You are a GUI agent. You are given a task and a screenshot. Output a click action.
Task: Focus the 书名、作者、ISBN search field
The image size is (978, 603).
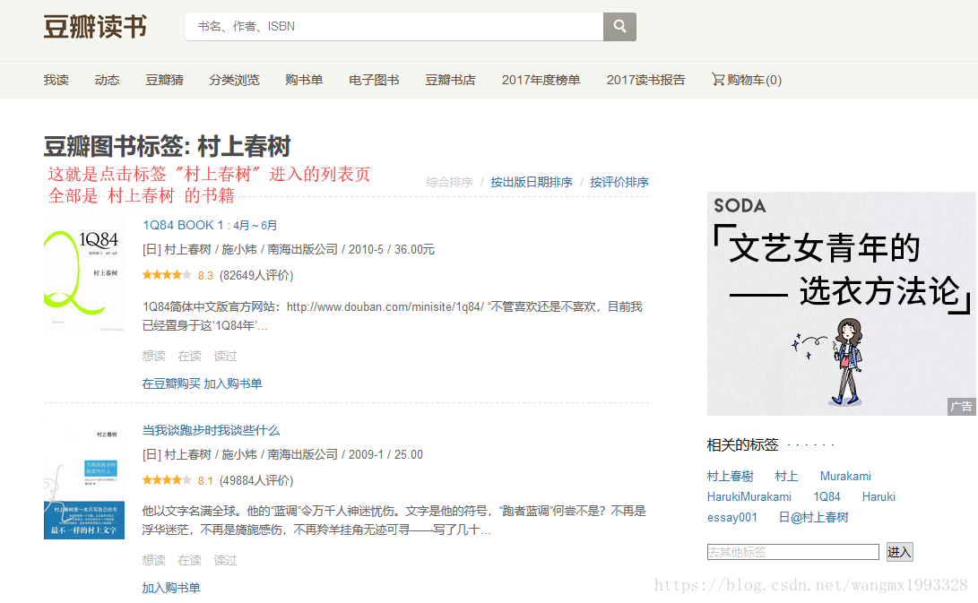tap(394, 26)
